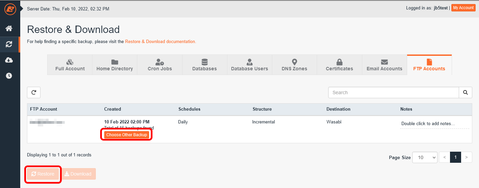479x188 pixels.
Task: Expand the sidebar arrow next to logo
Action: [22, 8]
